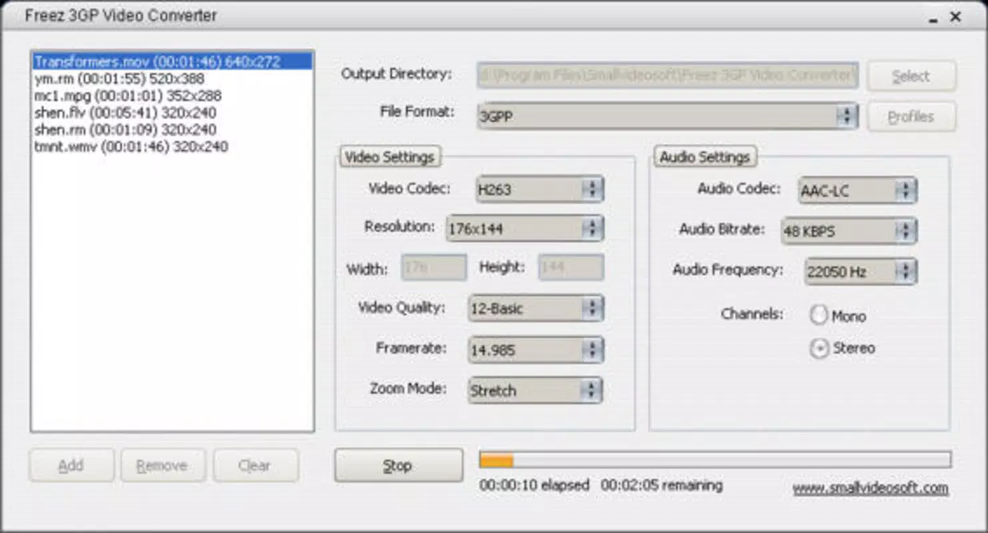Viewport: 988px width, 533px height.
Task: Select the Mono channel radio button
Action: pos(819,315)
